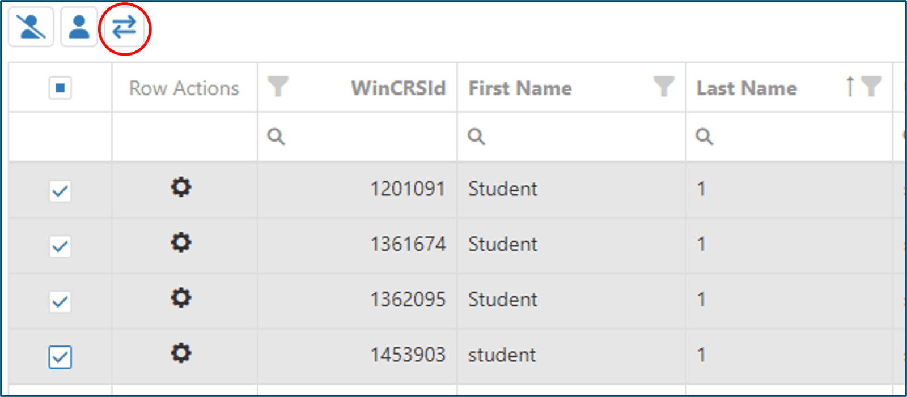Open gear actions for row 1361674
The image size is (907, 397).
coord(181,242)
